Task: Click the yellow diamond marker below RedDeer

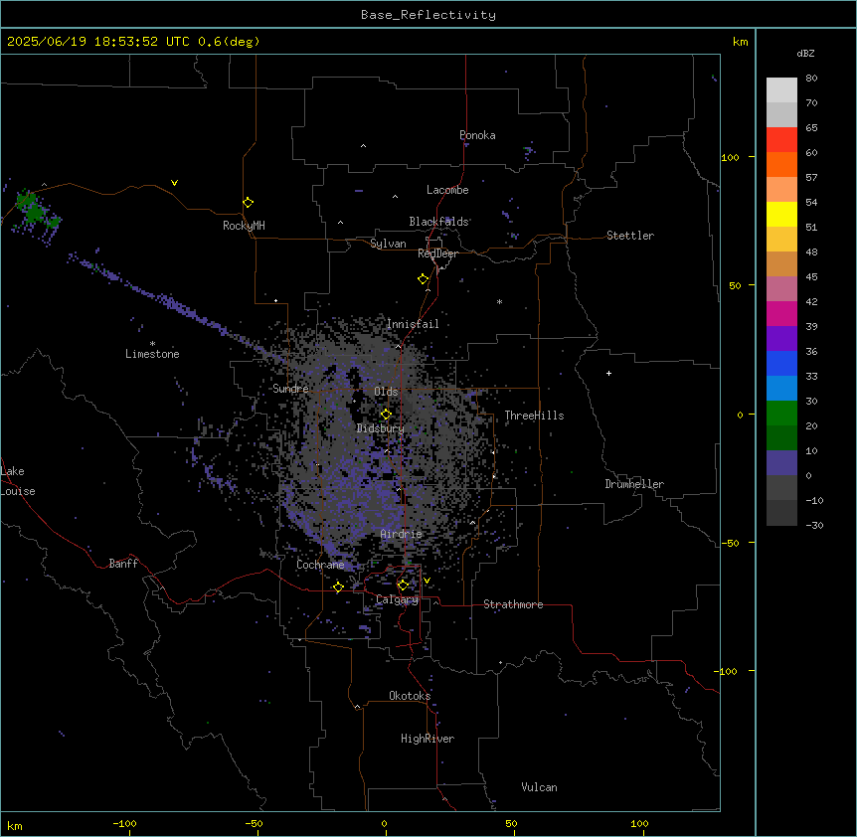Action: (x=424, y=279)
